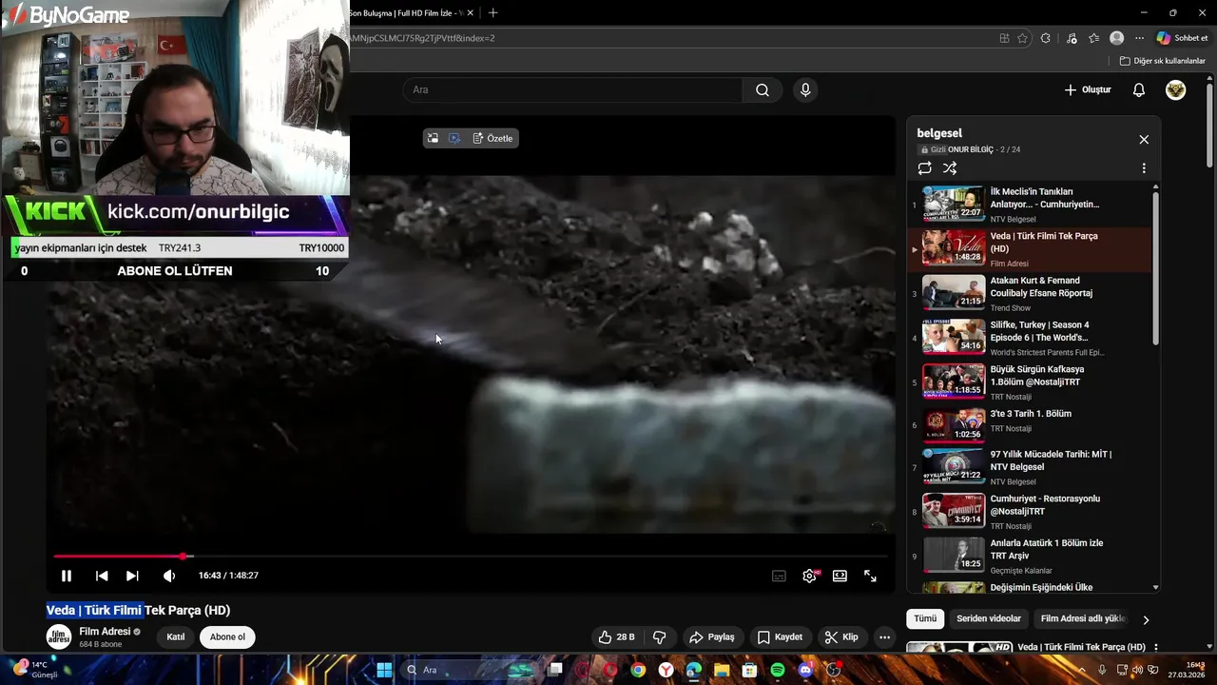
Task: Open the player settings gear
Action: (810, 576)
